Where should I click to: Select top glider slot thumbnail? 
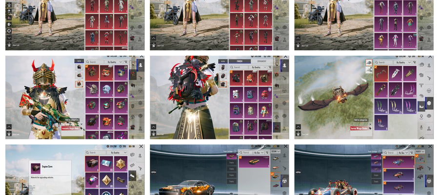click(369, 63)
